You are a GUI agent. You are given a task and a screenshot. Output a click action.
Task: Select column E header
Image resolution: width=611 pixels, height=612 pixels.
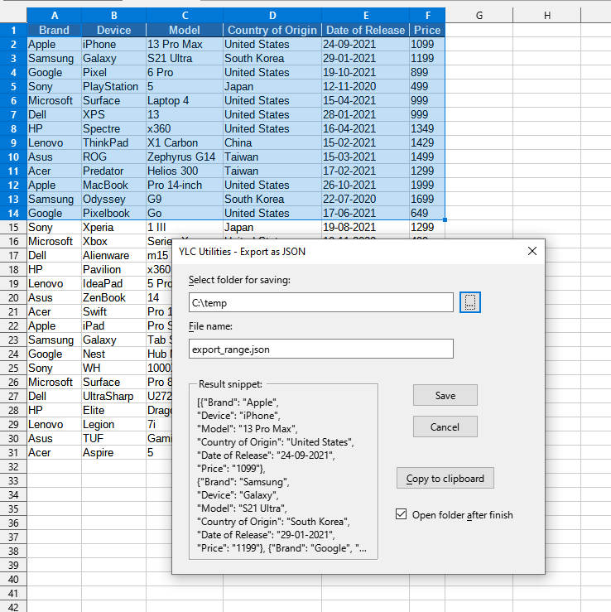[x=366, y=15]
